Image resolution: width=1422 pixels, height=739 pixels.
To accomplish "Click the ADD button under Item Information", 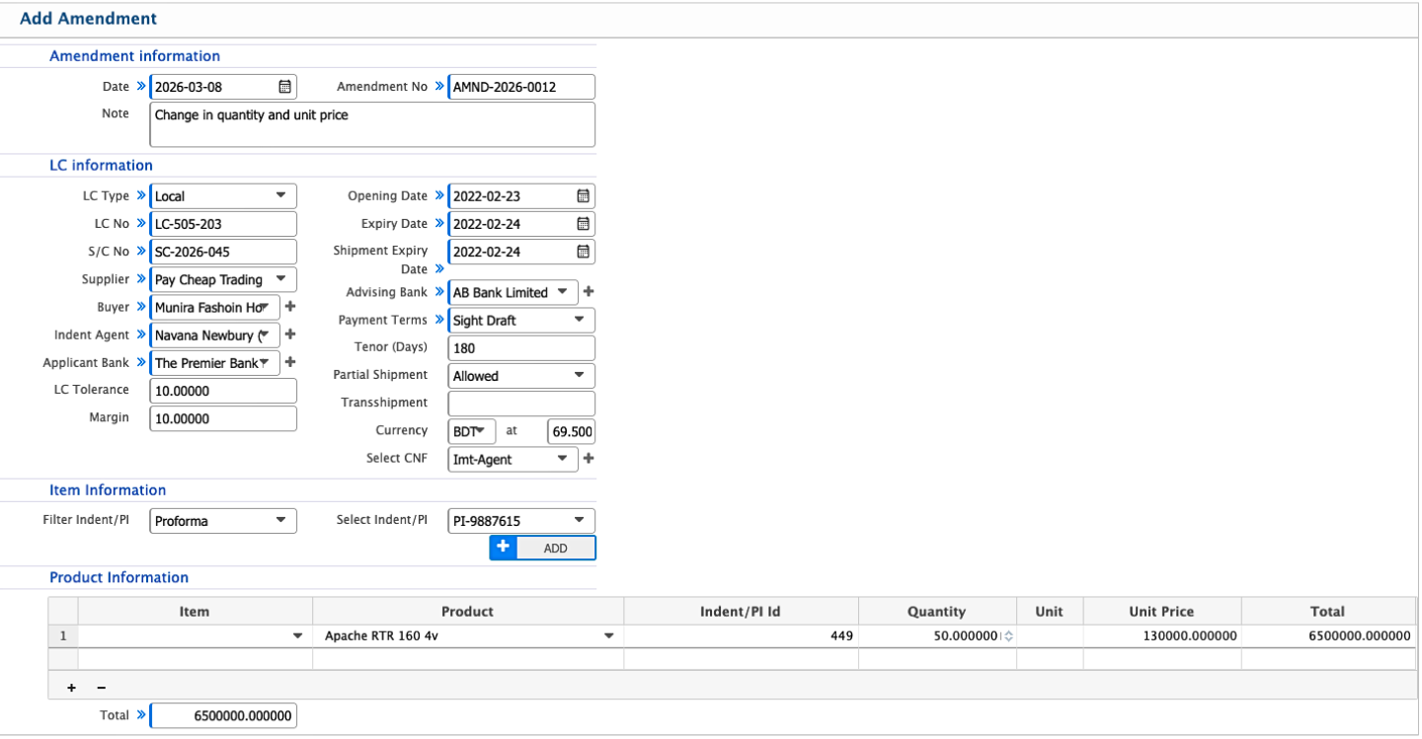I will [554, 548].
